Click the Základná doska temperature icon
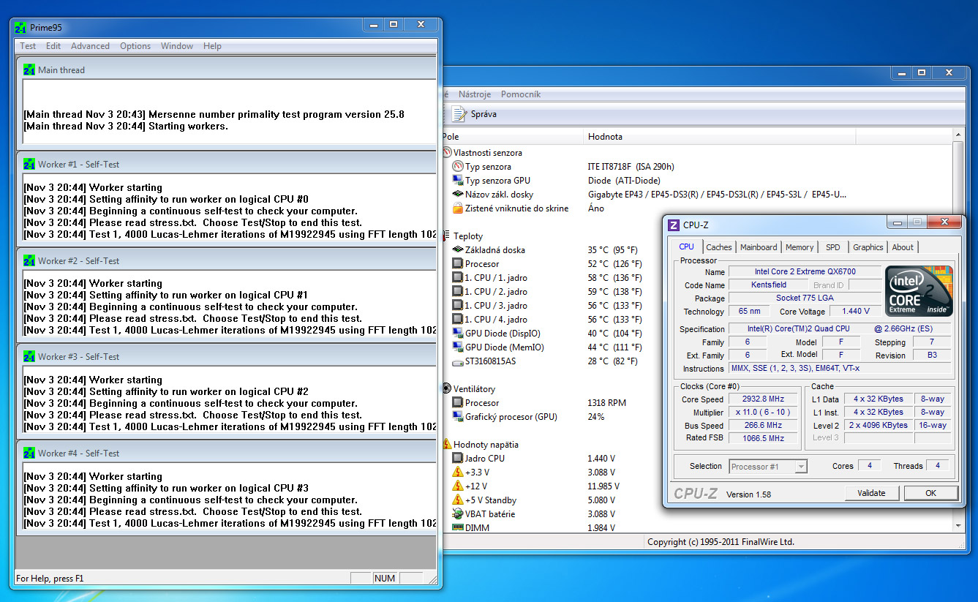 [x=458, y=250]
